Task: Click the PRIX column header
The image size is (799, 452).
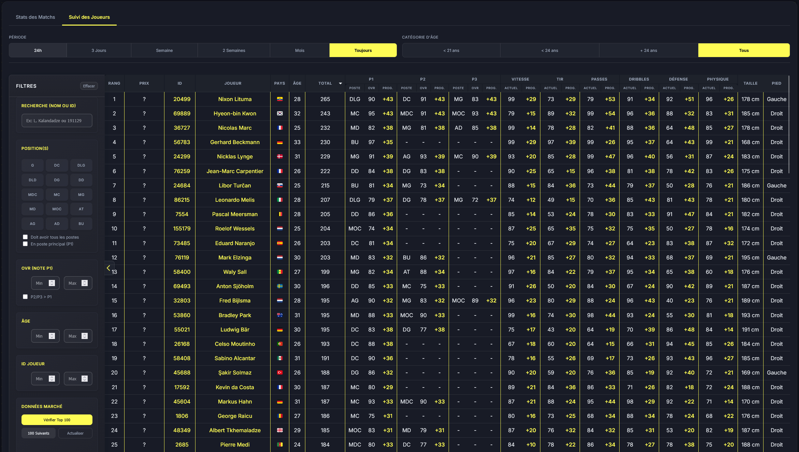Action: [x=144, y=83]
